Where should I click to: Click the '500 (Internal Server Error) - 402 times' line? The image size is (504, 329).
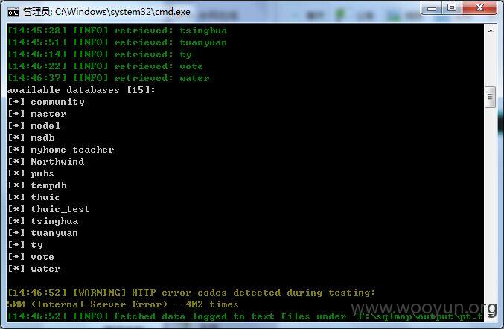[123, 304]
